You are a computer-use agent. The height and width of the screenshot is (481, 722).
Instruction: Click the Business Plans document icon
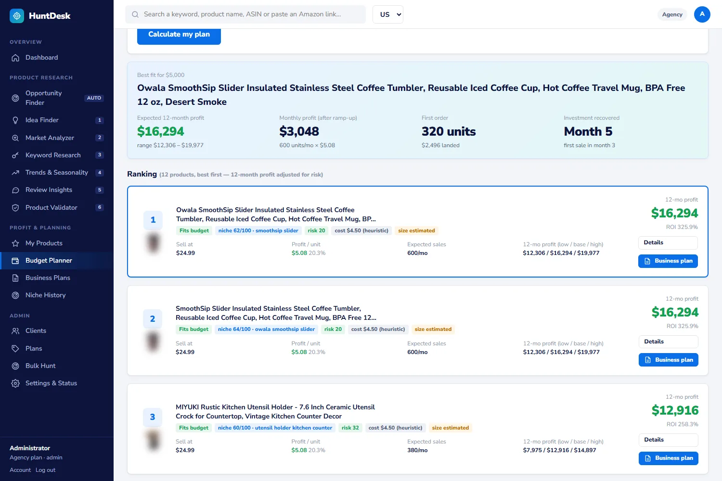(x=15, y=278)
